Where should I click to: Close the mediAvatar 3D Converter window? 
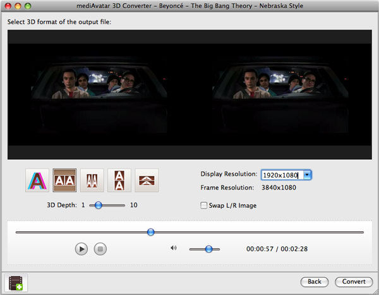coord(8,6)
